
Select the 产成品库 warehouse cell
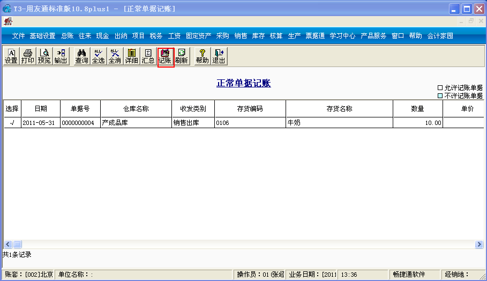tap(136, 123)
